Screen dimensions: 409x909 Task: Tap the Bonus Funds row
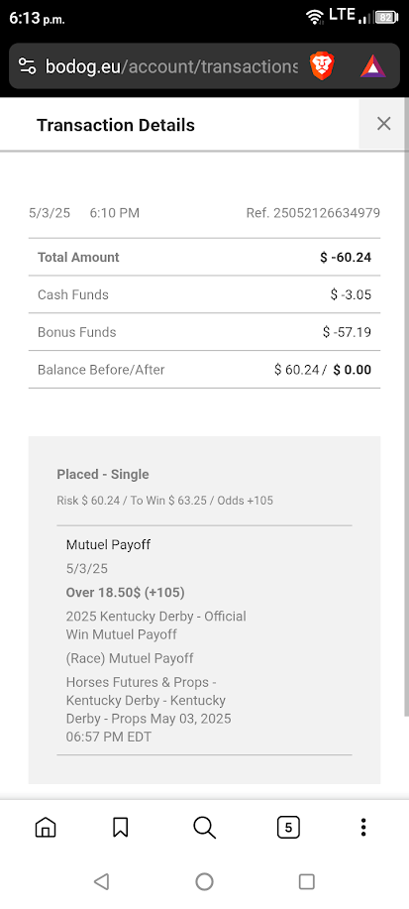(x=204, y=332)
